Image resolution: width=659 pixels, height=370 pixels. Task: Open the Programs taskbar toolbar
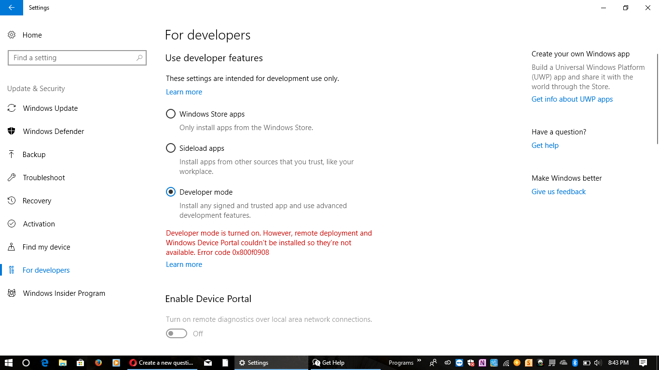[401, 363]
